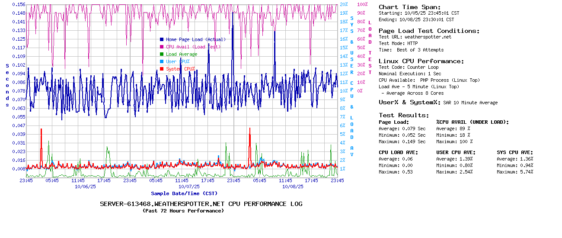Click the Linux CPU Performance heading
Viewport: 562px width, 238px height.
point(421,61)
